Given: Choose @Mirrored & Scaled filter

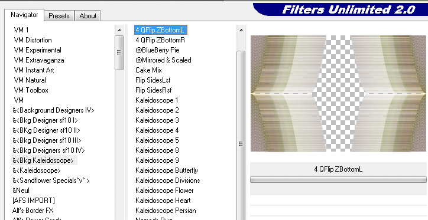Looking at the screenshot, I should pyautogui.click(x=163, y=60).
